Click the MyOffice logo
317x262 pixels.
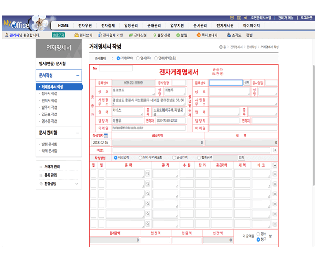point(17,25)
